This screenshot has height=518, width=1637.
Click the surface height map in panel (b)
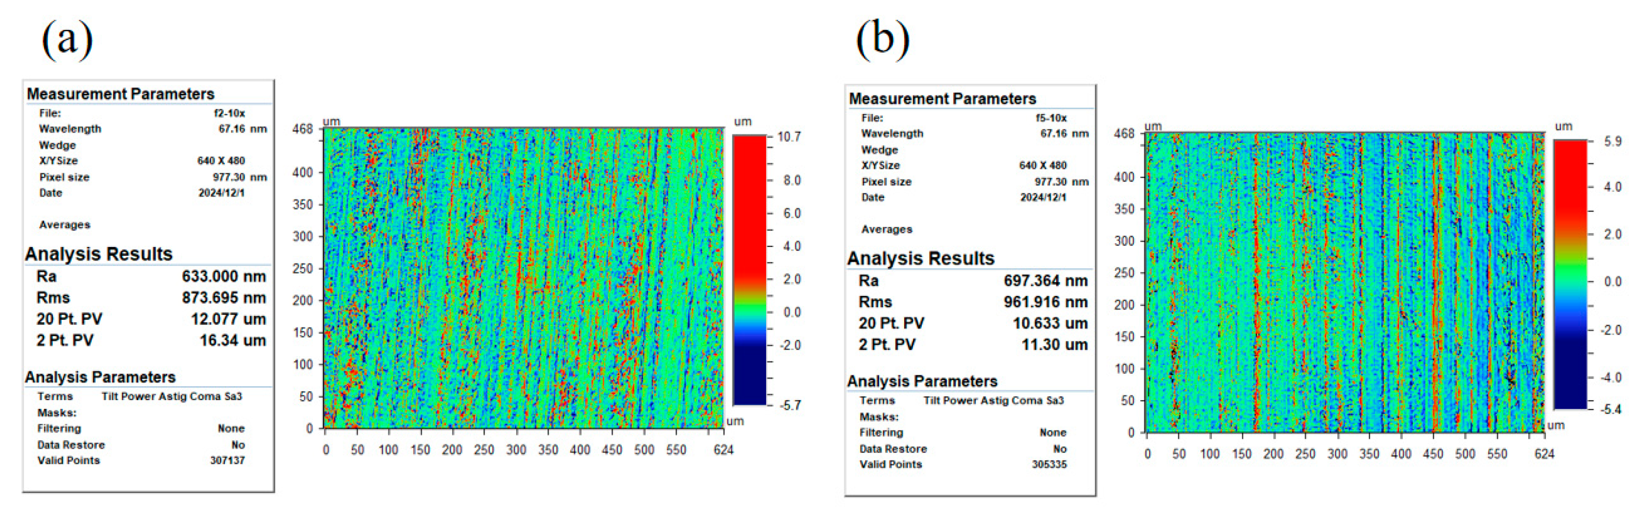(1345, 283)
